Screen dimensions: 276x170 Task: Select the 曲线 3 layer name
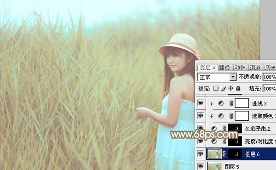pyautogui.click(x=259, y=104)
